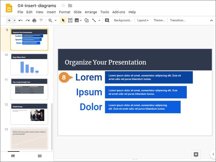Select slide 11 thumbnail with table
Viewport: 216px width, 162px height.
click(29, 89)
